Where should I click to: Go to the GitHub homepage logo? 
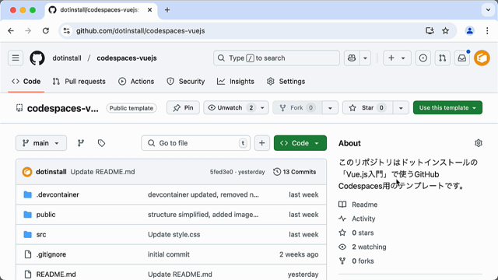coord(37,58)
